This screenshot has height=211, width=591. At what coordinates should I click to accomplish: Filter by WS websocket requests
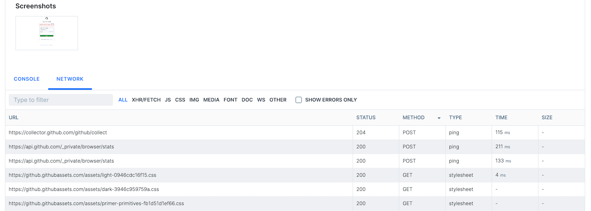click(261, 100)
